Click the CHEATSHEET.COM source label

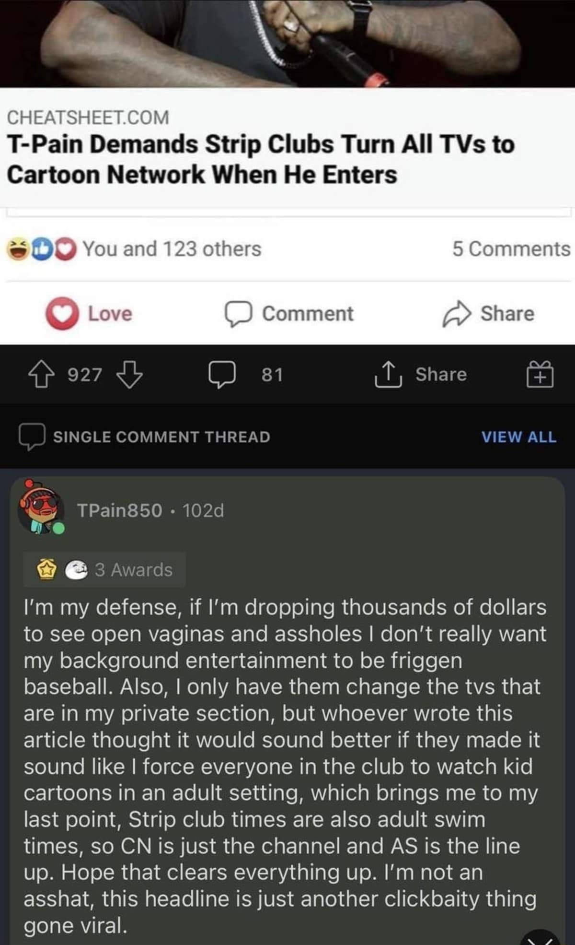(x=88, y=118)
